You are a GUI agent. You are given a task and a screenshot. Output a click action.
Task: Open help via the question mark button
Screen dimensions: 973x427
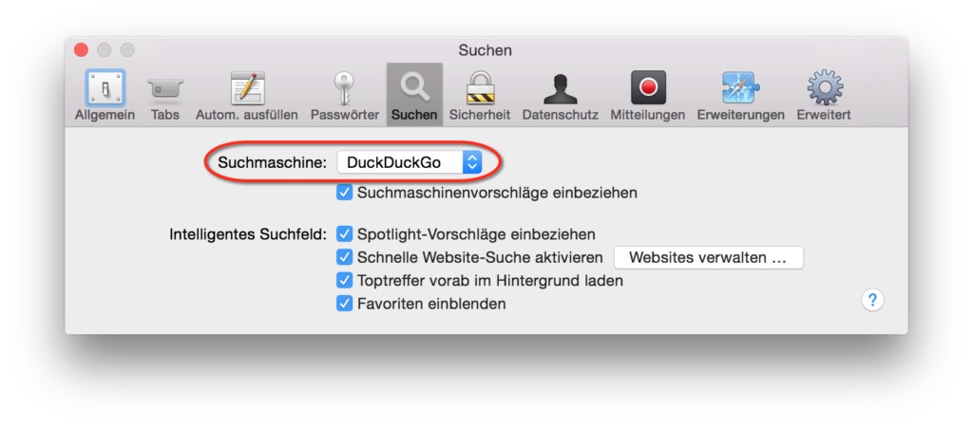pyautogui.click(x=872, y=301)
